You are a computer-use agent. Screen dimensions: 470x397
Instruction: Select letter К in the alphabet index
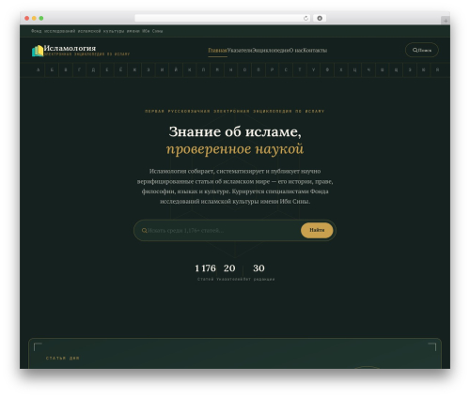[190, 69]
